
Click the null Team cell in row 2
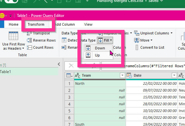100,90
